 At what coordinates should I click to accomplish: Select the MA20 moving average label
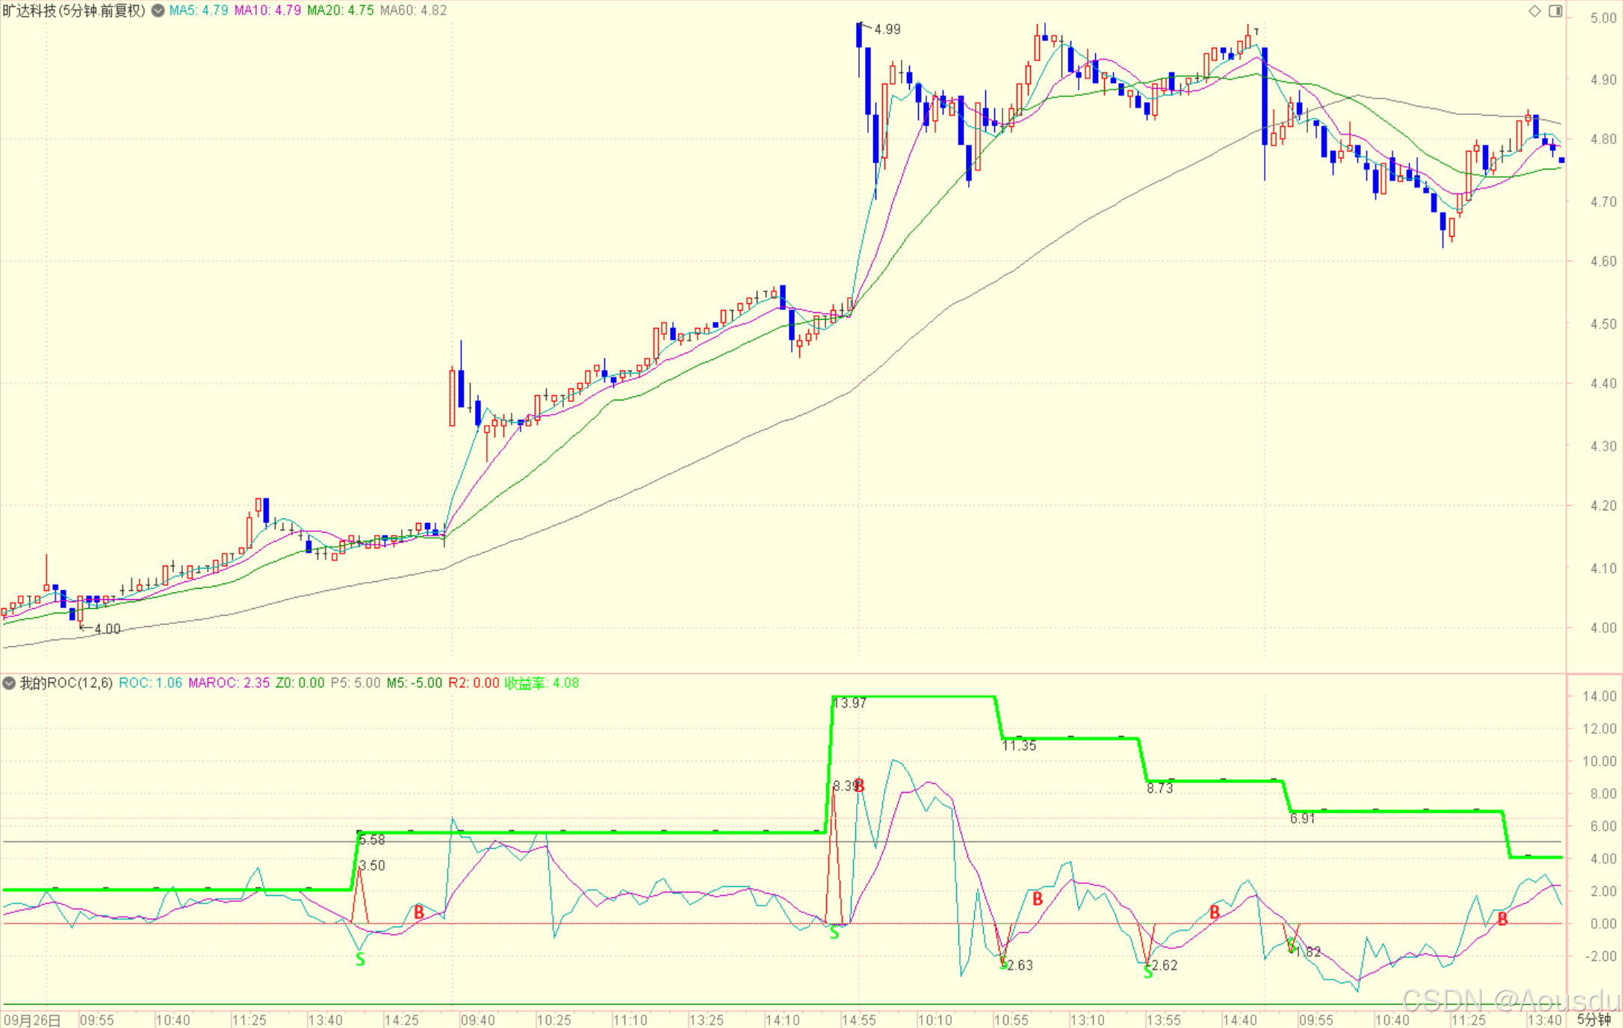[x=340, y=10]
